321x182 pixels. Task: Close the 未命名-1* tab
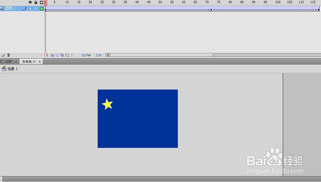click(x=40, y=61)
